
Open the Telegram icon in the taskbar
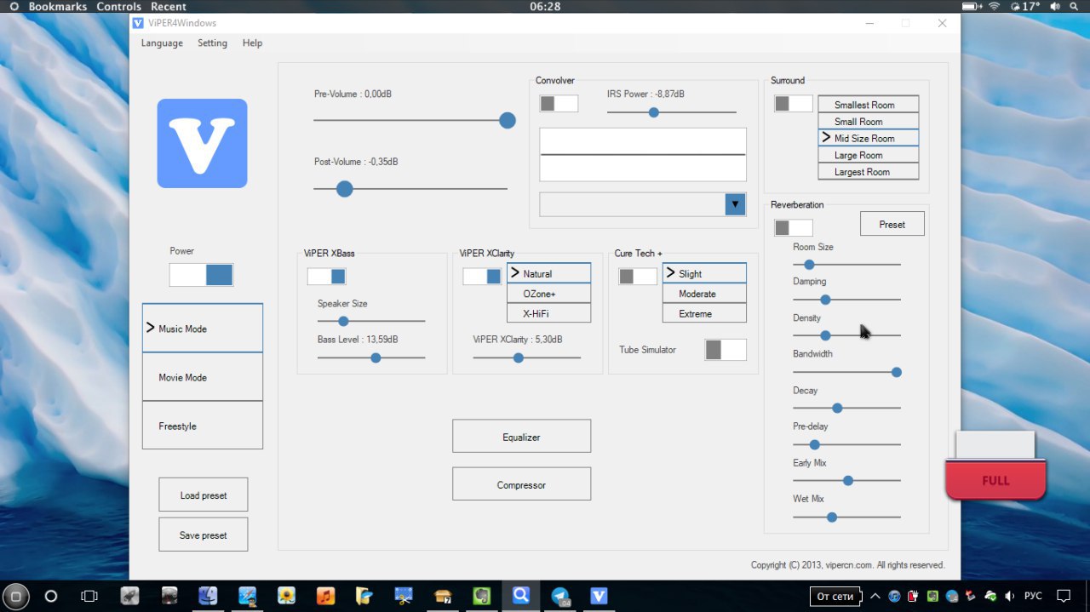(559, 596)
